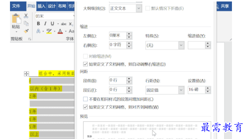Increase 段后 spacing up arrow
The image size is (246, 139).
click(129, 88)
